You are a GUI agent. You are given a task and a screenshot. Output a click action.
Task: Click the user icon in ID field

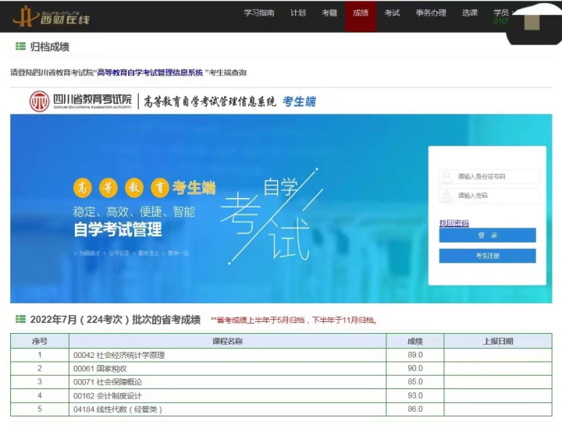pos(446,176)
